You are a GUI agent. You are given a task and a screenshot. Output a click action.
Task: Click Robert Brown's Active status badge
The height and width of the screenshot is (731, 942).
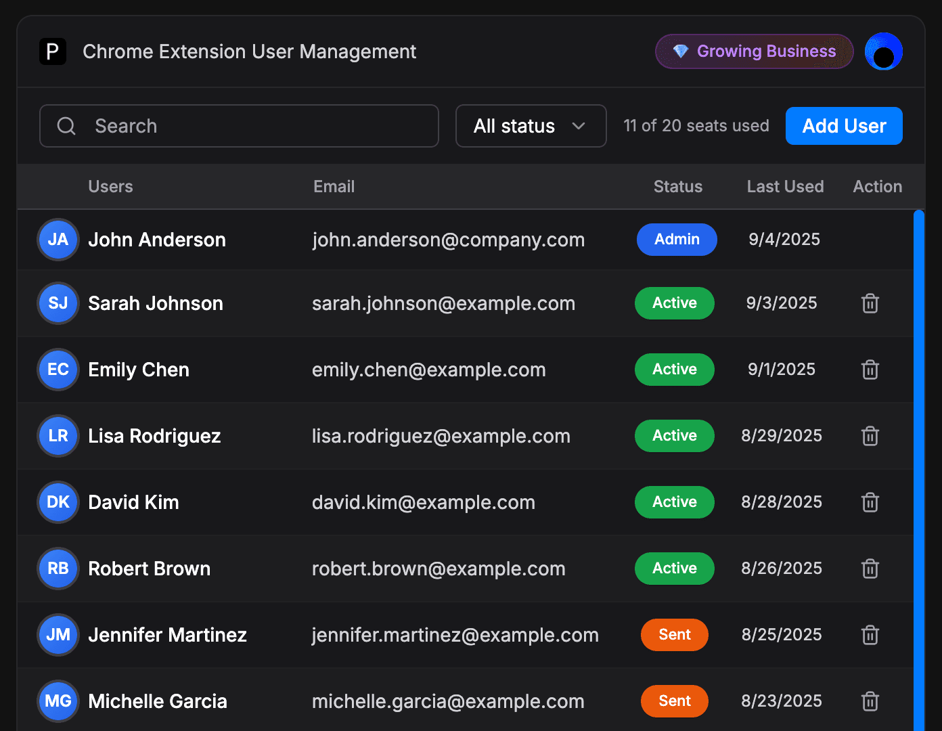pyautogui.click(x=674, y=569)
